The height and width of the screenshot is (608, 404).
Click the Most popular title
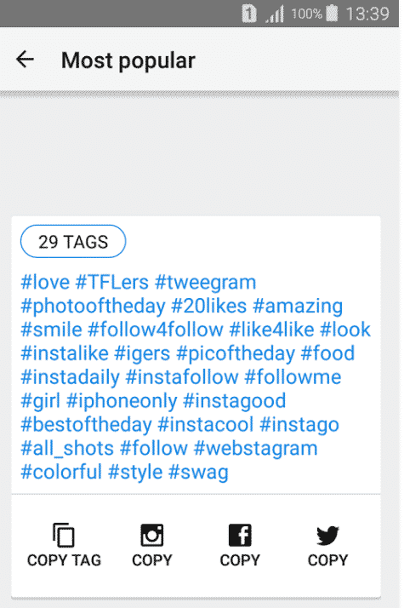coord(128,60)
